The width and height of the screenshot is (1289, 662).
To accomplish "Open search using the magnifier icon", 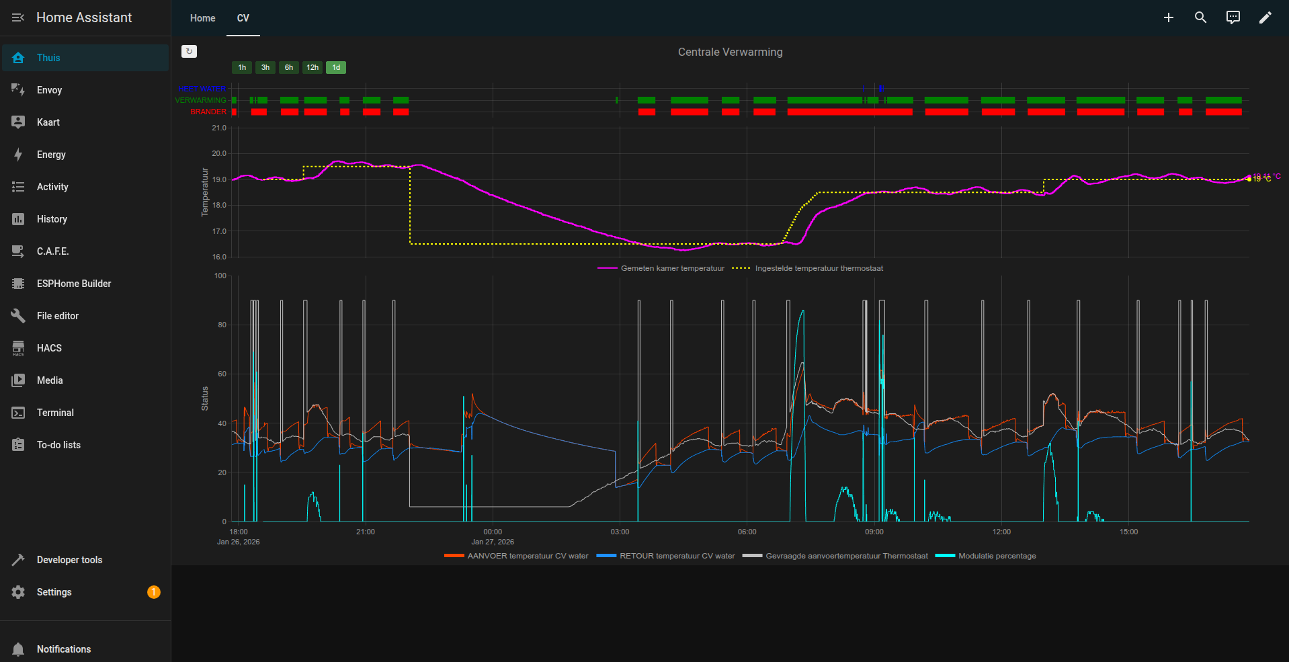I will click(1200, 17).
